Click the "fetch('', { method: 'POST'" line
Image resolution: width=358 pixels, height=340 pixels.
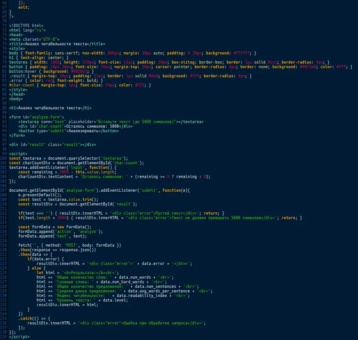[70, 245]
